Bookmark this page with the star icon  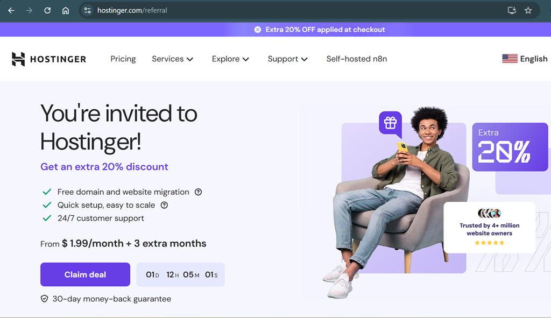coord(528,10)
